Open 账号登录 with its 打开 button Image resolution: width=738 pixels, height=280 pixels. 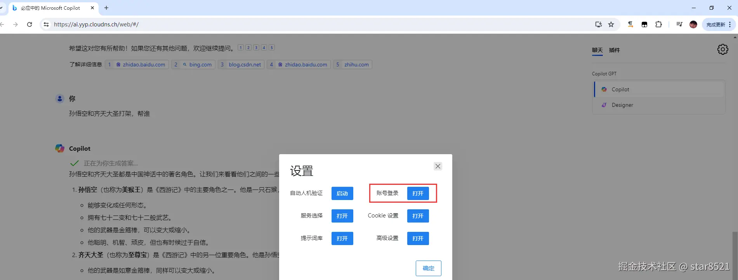click(x=418, y=193)
